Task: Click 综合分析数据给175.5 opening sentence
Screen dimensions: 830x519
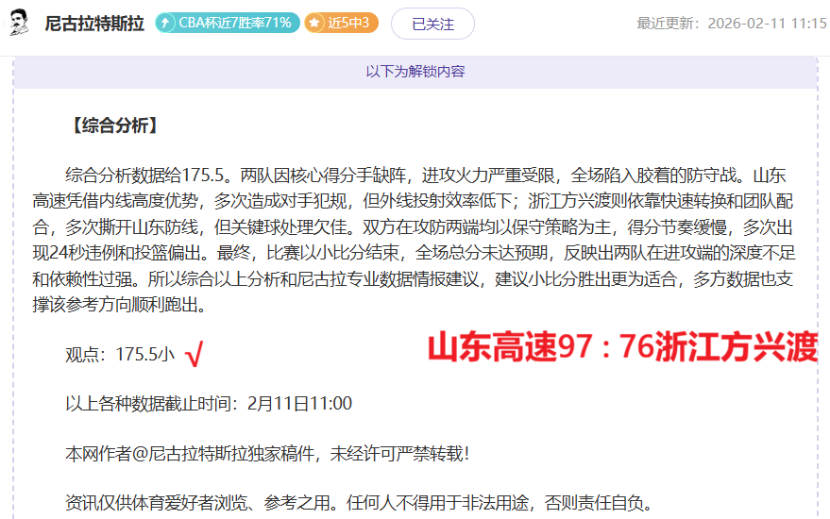Action: coord(148,176)
